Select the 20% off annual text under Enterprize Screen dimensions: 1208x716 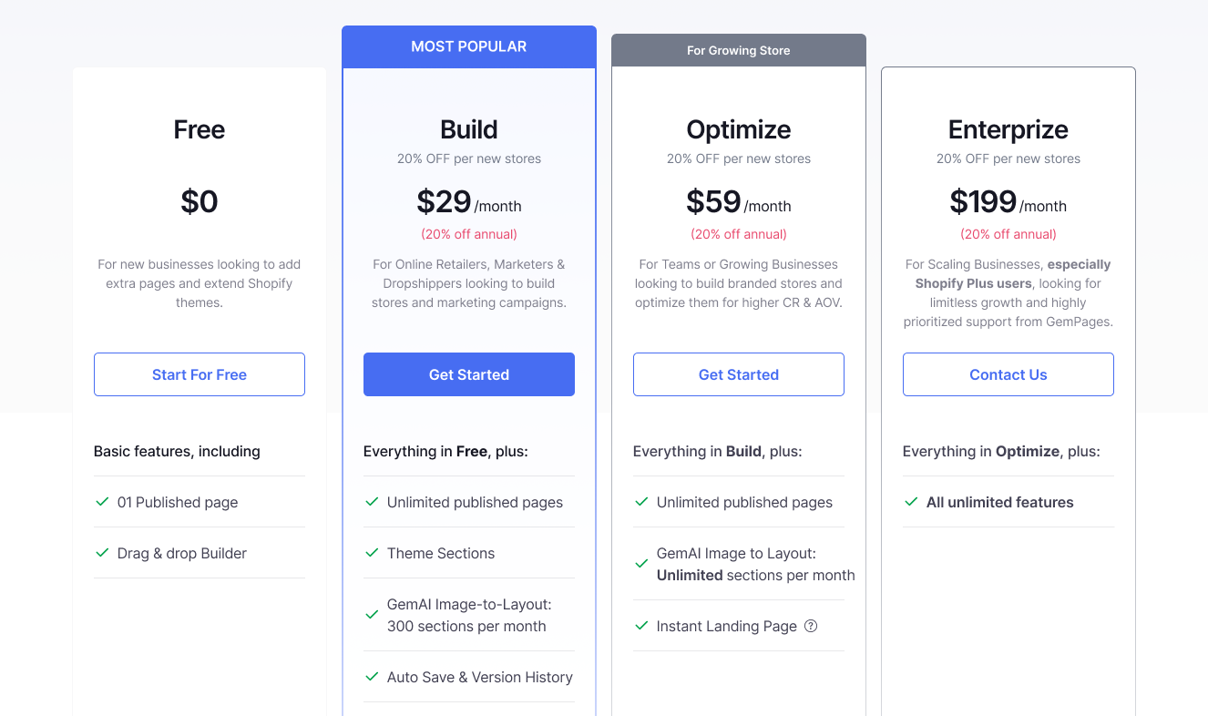1008,234
